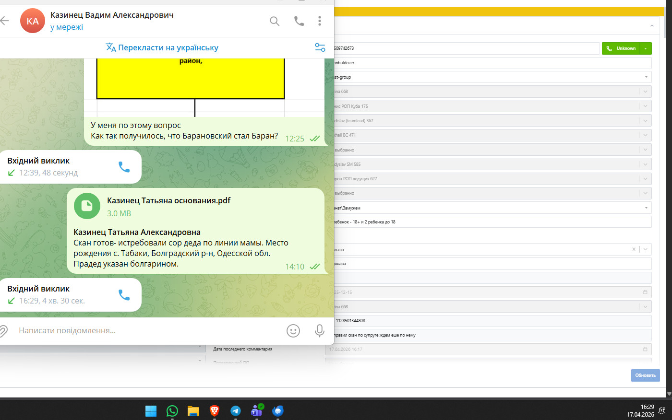Open chat info via 'Казинец Вадим Александрович' header
This screenshot has height=420, width=672.
pos(112,15)
